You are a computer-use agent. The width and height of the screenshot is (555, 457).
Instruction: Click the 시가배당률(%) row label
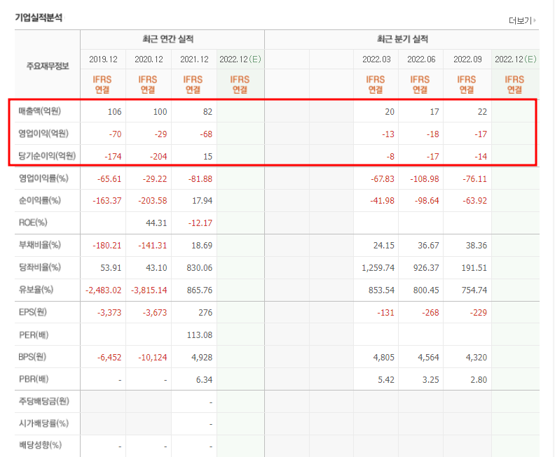[x=43, y=423]
